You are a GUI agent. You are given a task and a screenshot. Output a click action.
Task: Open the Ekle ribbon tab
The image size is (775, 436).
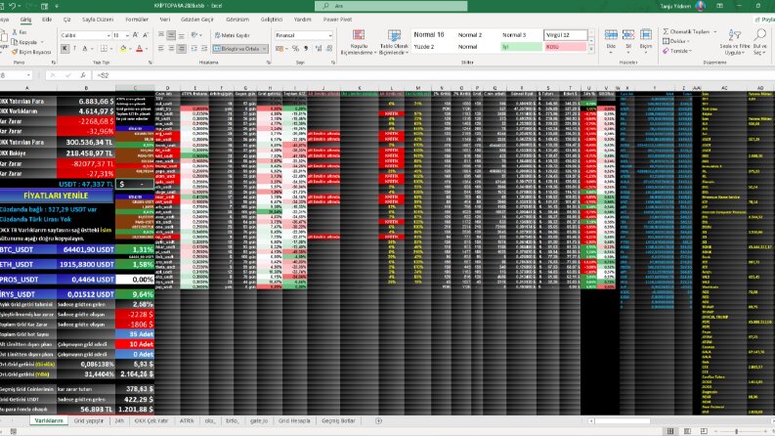pyautogui.click(x=47, y=20)
